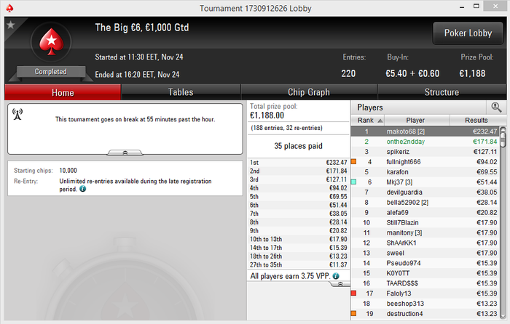
Task: Click the PokerStars spade icon in title bar
Action: (x=9, y=8)
